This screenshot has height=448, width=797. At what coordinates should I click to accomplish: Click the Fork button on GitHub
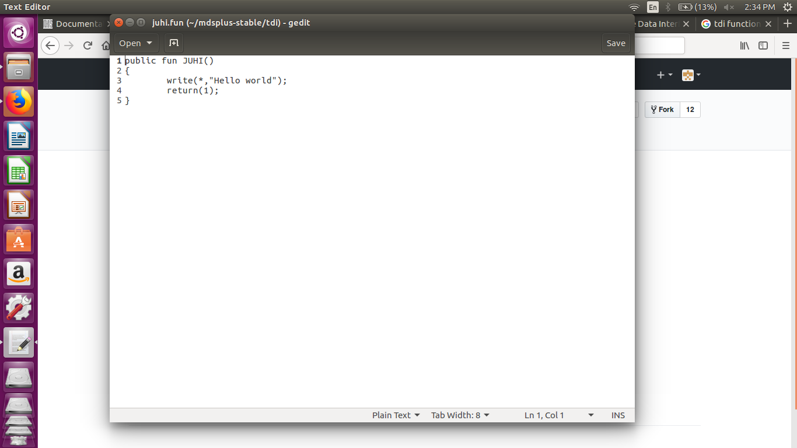[x=662, y=109]
